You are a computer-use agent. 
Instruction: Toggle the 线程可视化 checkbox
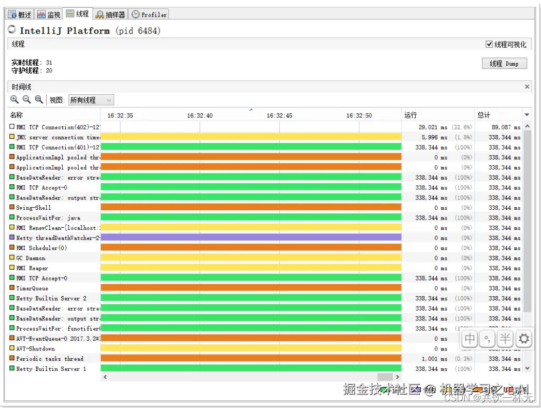[x=489, y=44]
